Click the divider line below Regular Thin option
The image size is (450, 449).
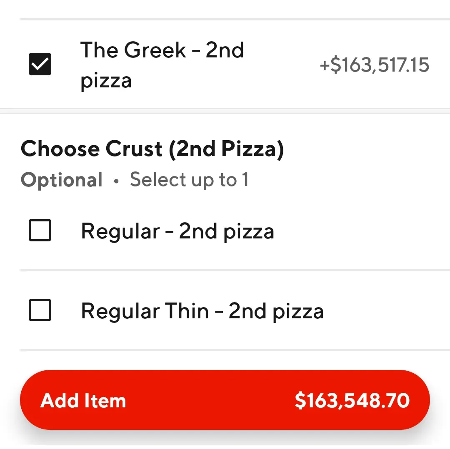click(x=233, y=350)
